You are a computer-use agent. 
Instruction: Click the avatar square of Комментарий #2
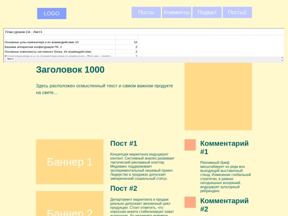point(190,203)
